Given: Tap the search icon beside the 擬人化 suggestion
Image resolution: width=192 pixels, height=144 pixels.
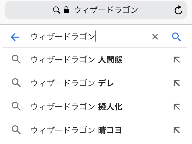Looking at the screenshot, I should (x=16, y=107).
